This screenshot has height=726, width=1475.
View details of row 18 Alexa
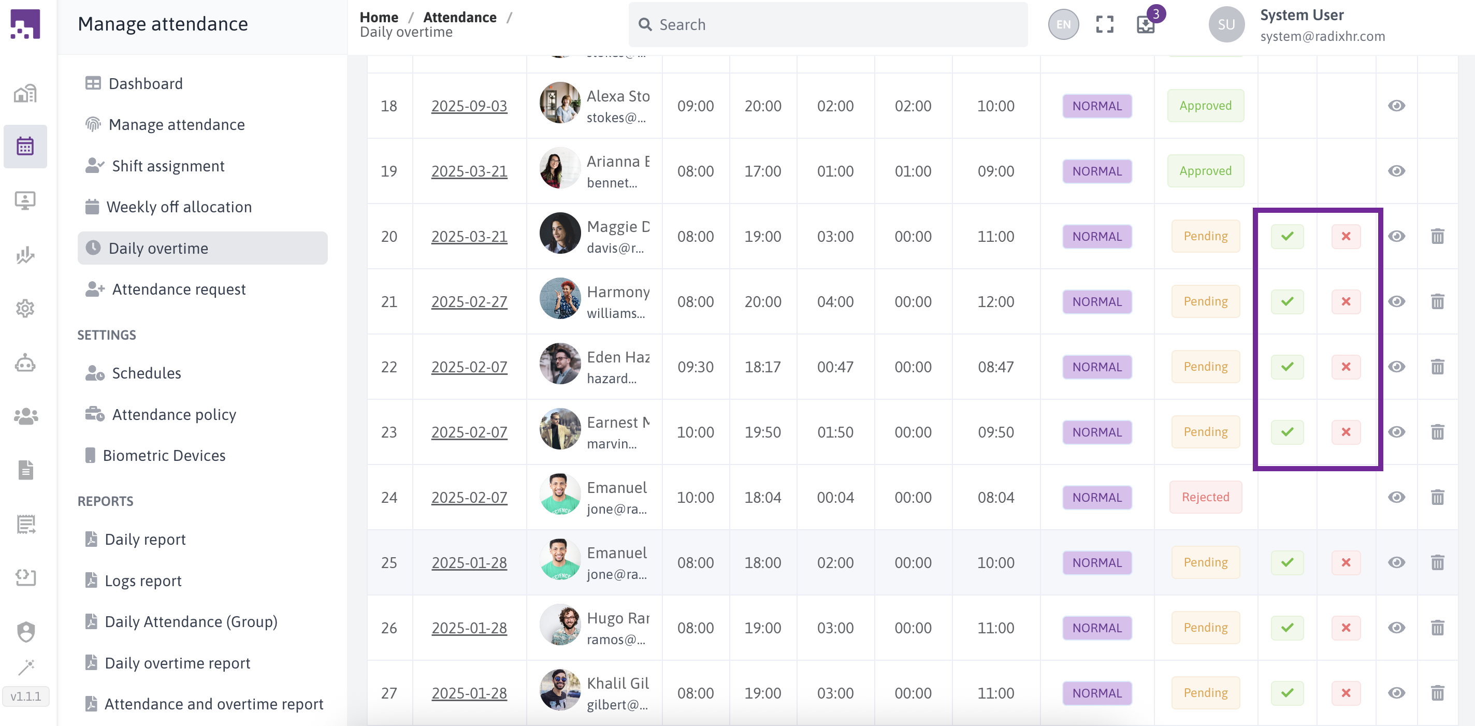point(1396,106)
